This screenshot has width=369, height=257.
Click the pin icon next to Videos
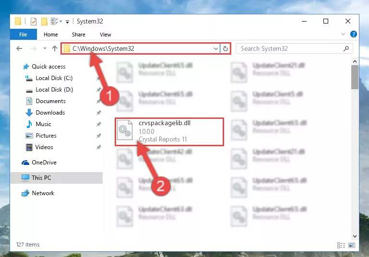98,147
